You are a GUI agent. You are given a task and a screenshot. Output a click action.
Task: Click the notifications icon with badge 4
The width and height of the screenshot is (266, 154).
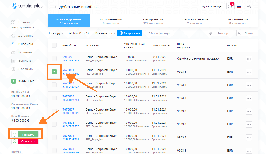(x=230, y=7)
